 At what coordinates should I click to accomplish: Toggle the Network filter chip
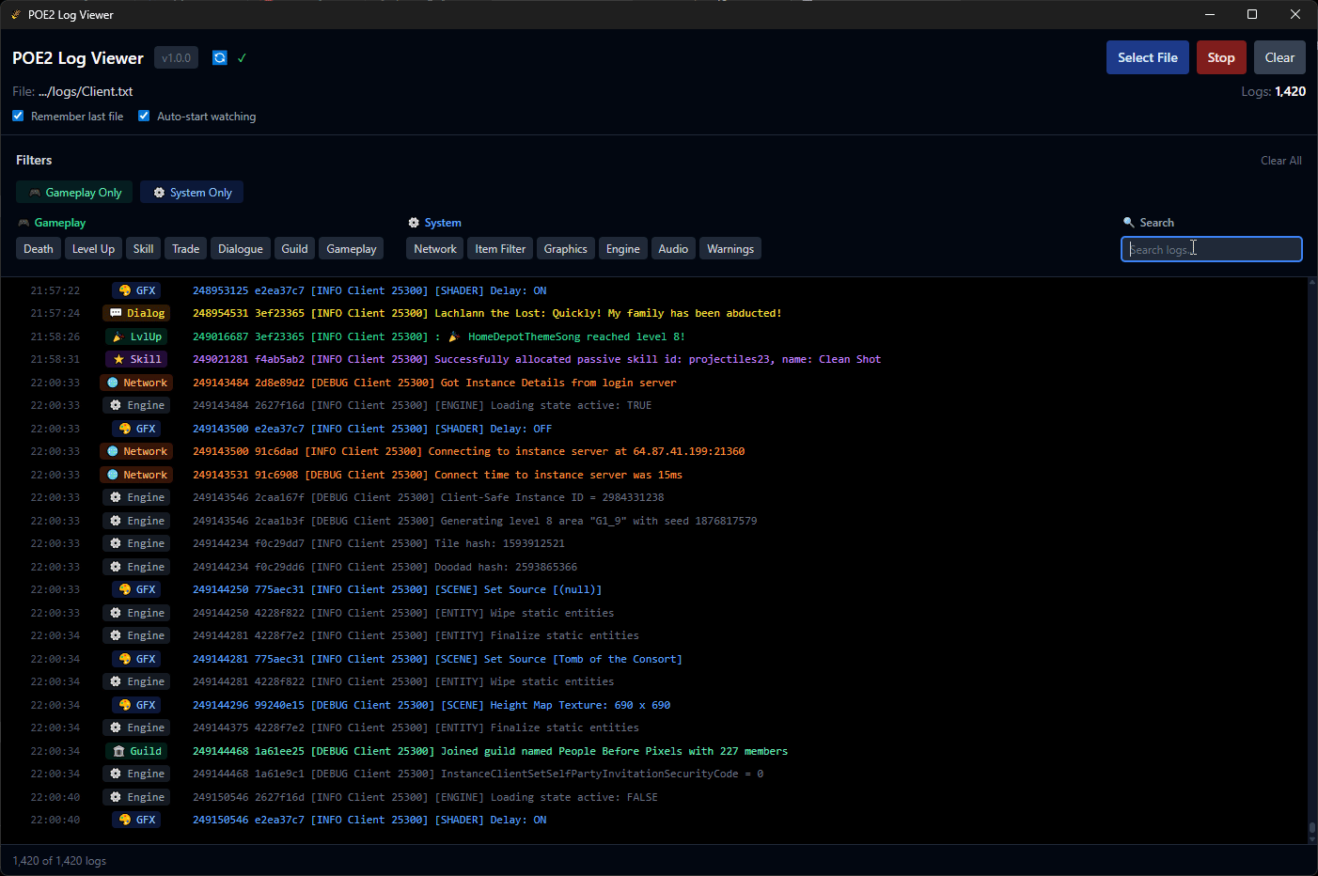point(435,249)
